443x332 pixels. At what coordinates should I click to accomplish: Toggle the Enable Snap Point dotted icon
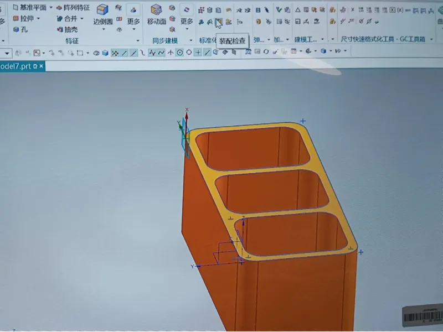(115, 53)
